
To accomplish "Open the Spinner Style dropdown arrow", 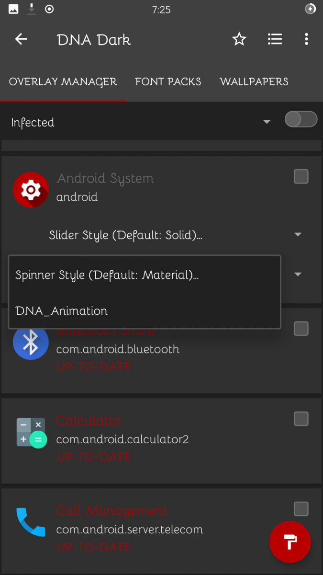I will point(298,274).
